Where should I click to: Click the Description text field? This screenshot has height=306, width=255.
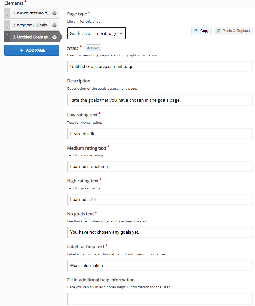point(160,100)
